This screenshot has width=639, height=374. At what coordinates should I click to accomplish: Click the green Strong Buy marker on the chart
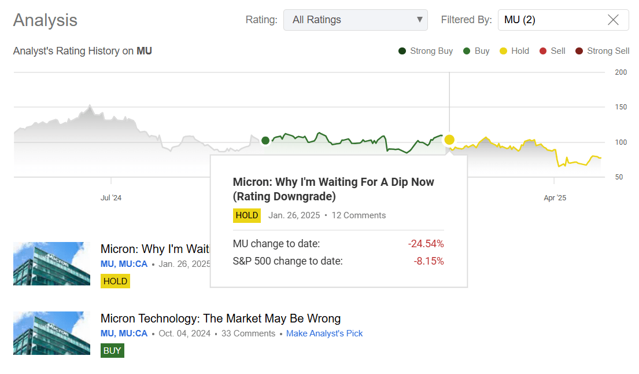[x=265, y=140]
